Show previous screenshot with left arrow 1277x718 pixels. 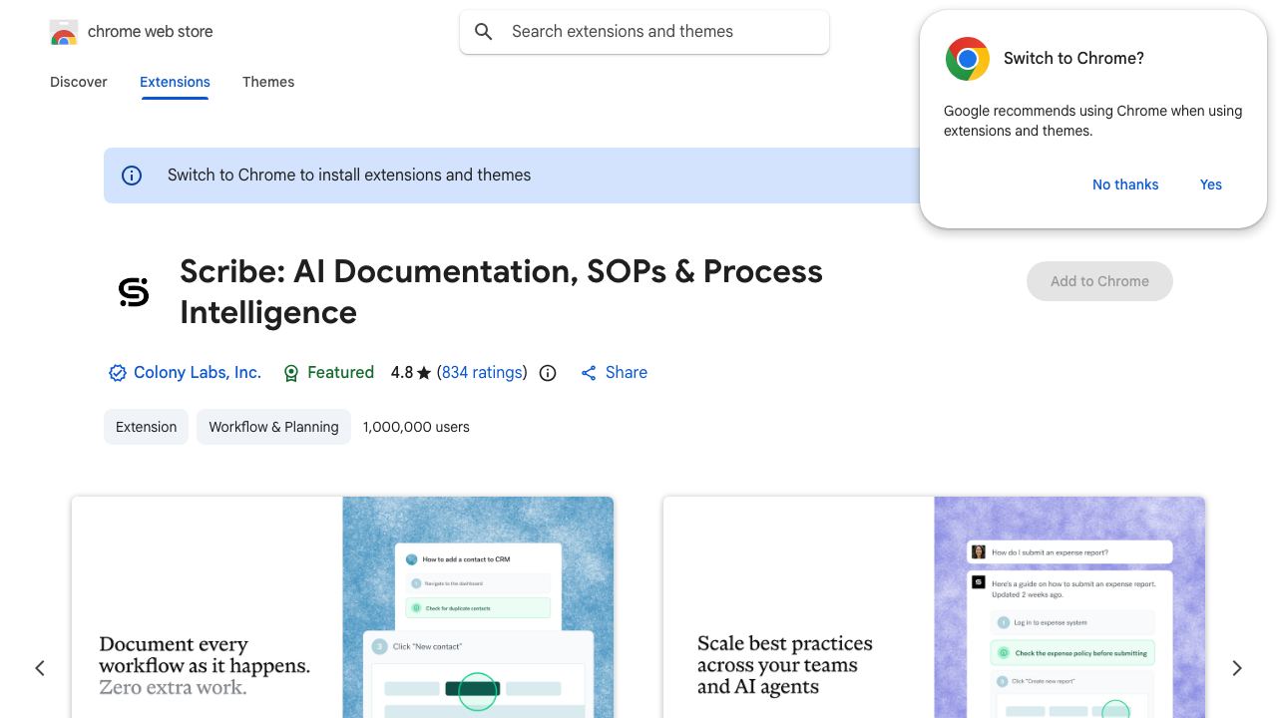click(x=40, y=668)
